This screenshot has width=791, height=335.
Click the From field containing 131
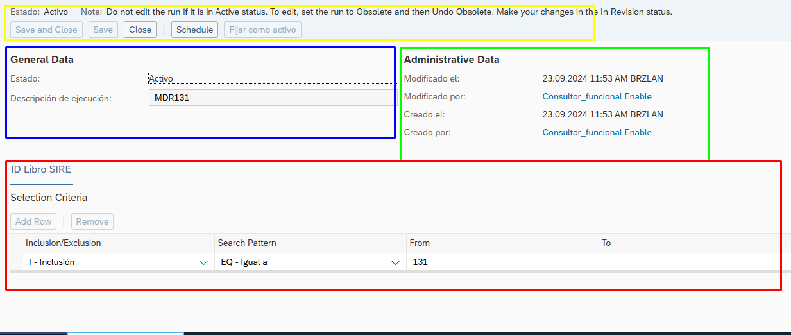tap(502, 262)
